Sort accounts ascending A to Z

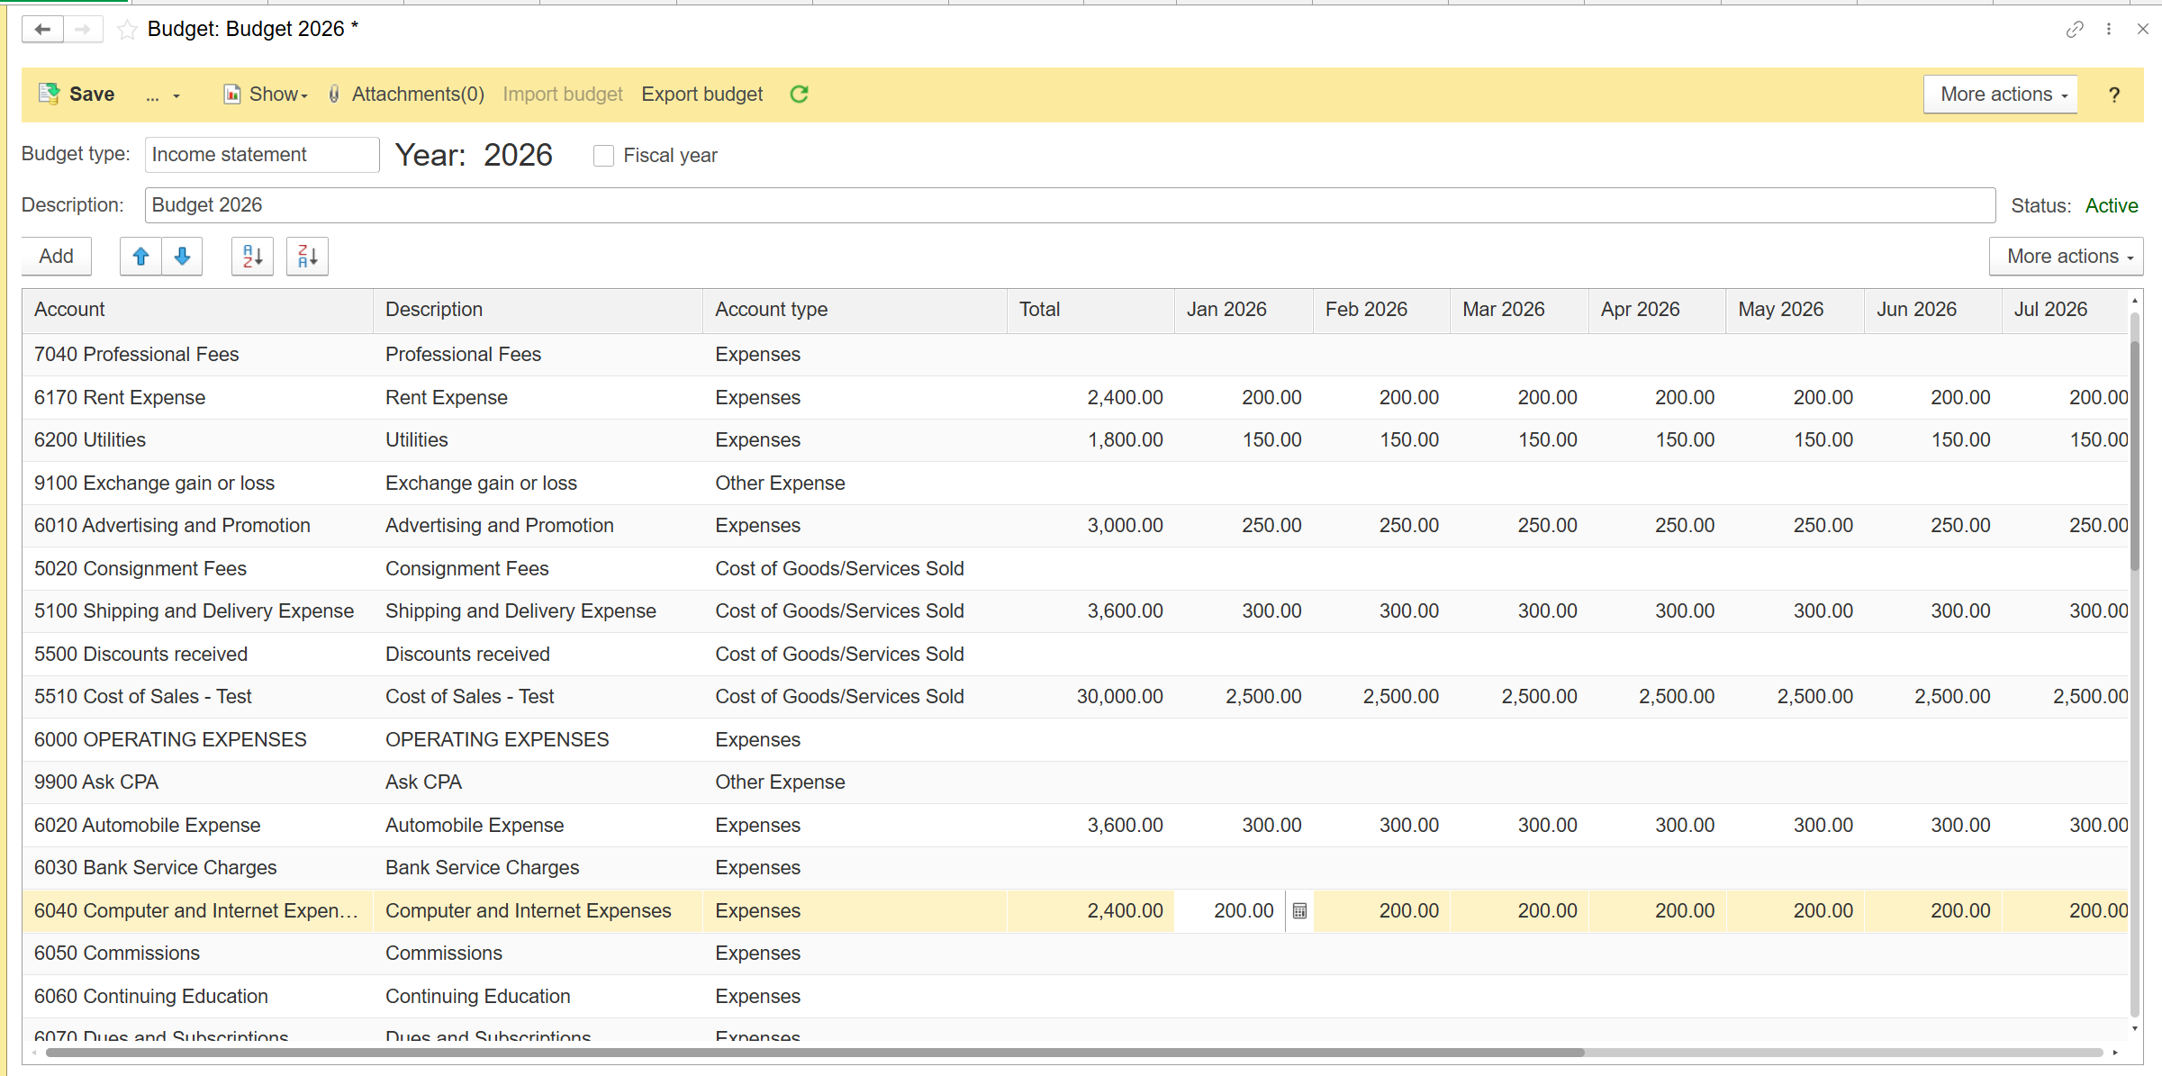click(x=252, y=257)
